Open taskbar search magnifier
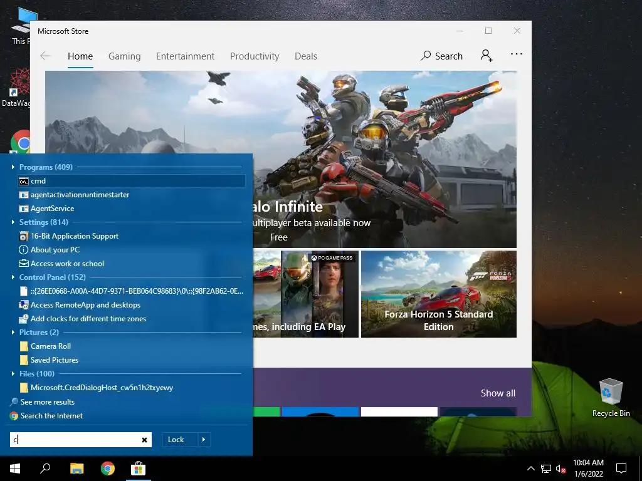The image size is (642, 481). click(45, 468)
